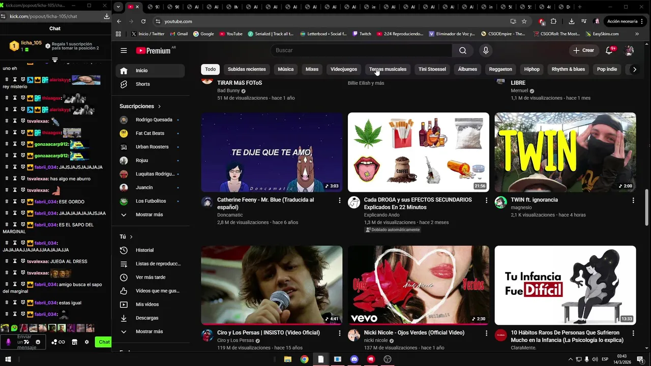The width and height of the screenshot is (651, 366).
Task: Open more options for TWIN ft. ignorancia
Action: (x=633, y=200)
